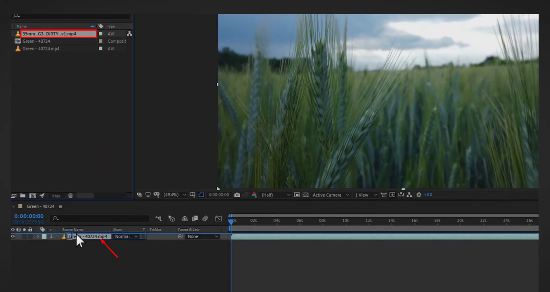Create a new folder in the Project panel
Image resolution: width=550 pixels, height=292 pixels.
23,195
